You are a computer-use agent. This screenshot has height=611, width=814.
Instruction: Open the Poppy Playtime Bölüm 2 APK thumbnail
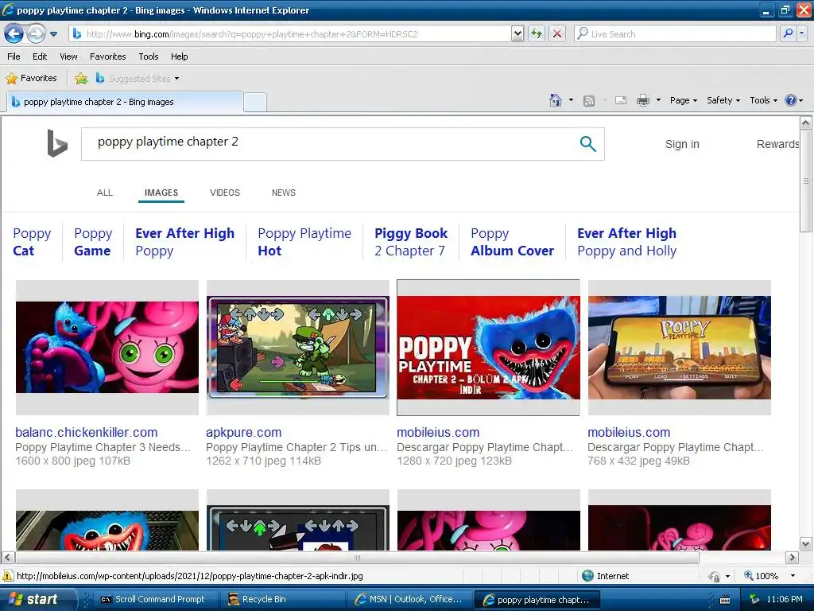click(489, 347)
